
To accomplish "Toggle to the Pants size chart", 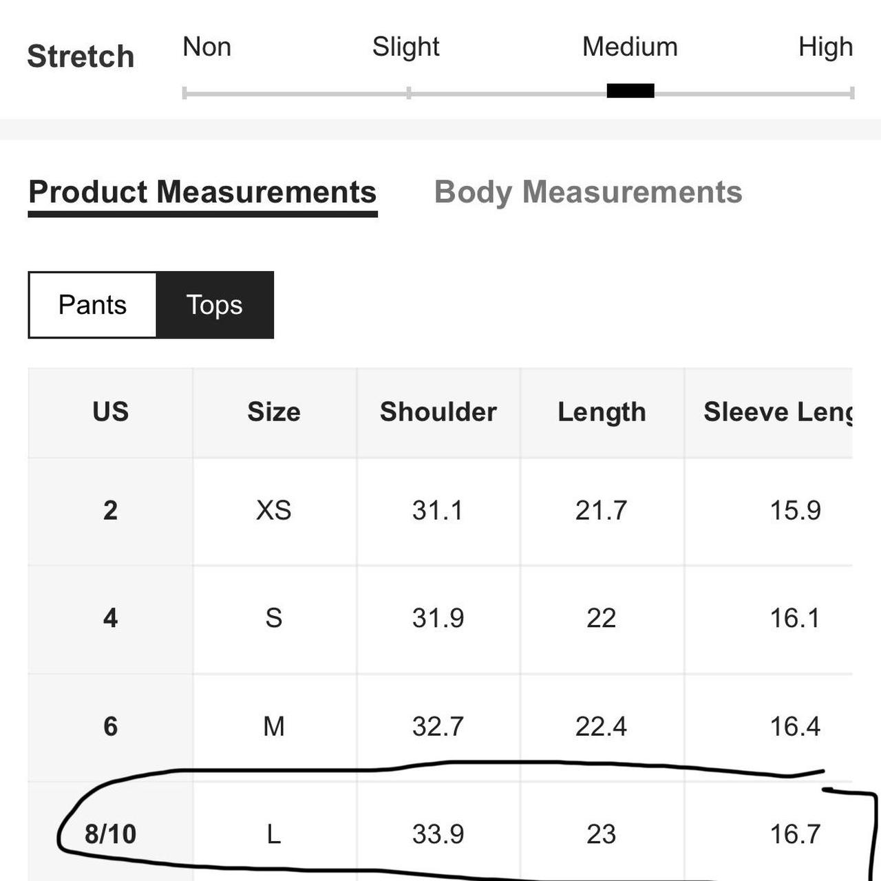I will (x=92, y=305).
